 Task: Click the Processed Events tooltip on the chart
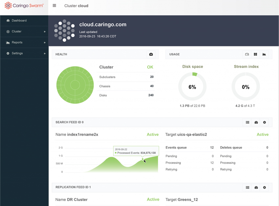[x=136, y=151]
